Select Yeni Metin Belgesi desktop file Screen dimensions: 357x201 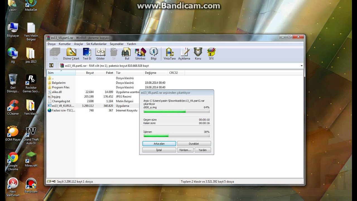pyautogui.click(x=31, y=32)
